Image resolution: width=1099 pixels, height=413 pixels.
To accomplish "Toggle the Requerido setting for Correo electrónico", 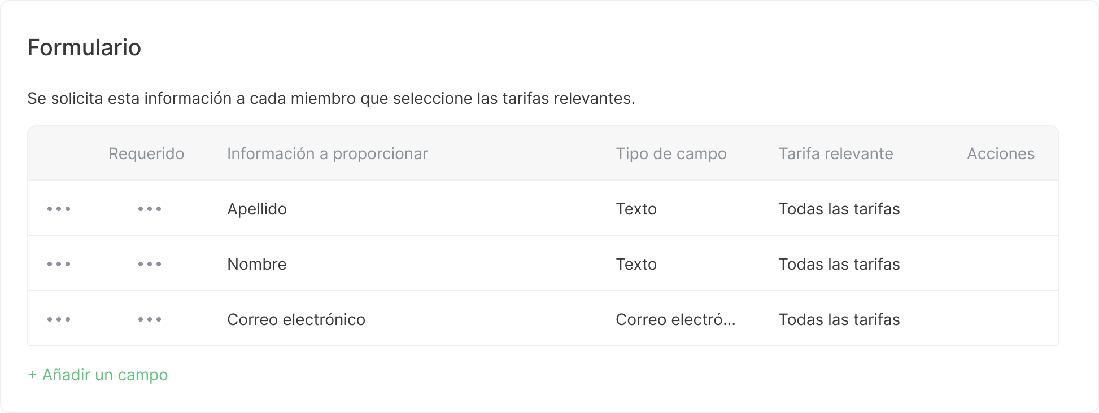I will [149, 319].
